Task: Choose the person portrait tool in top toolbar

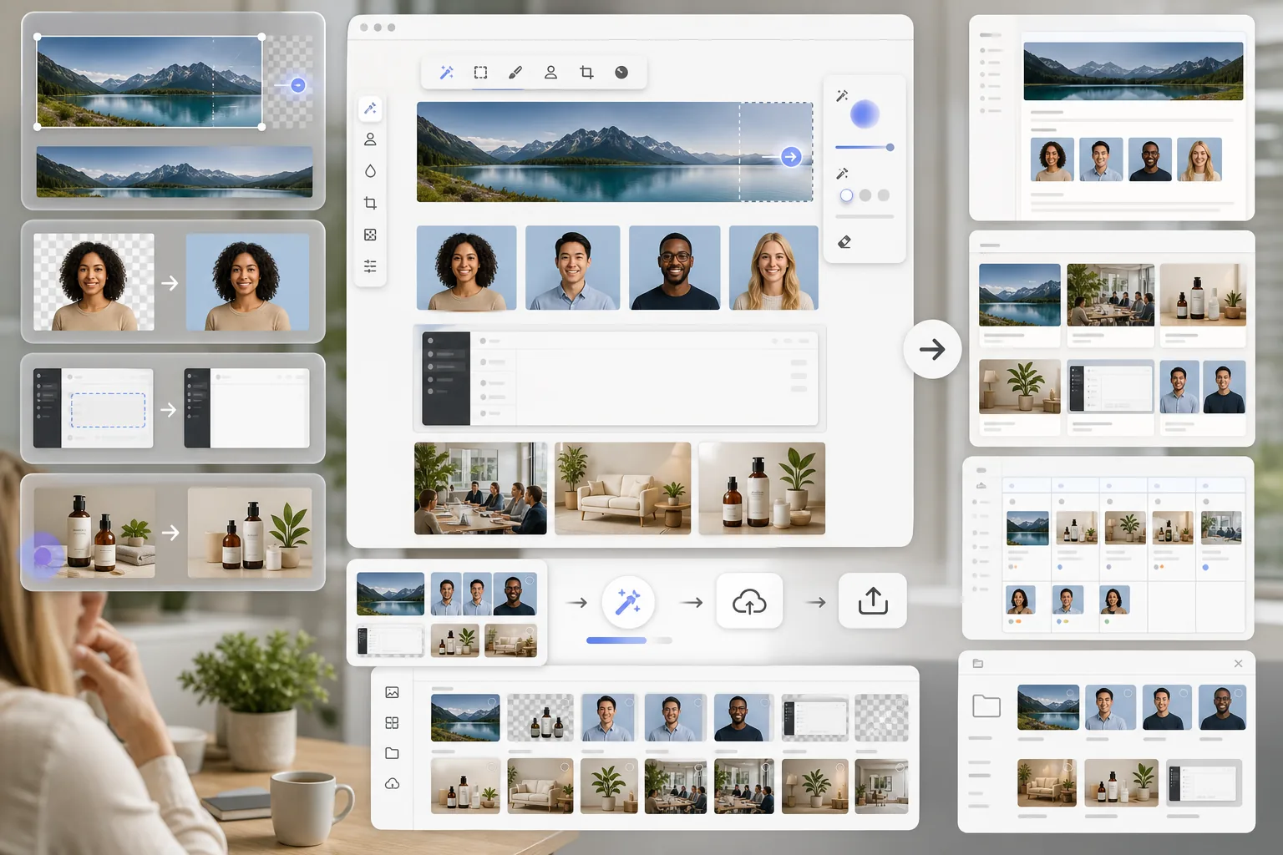Action: (x=550, y=73)
